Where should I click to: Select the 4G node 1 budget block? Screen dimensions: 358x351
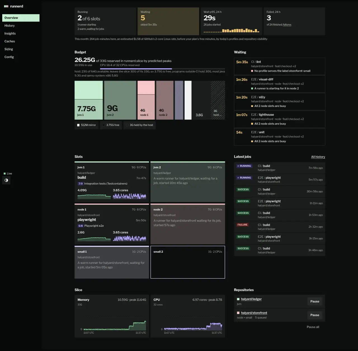coord(146,100)
